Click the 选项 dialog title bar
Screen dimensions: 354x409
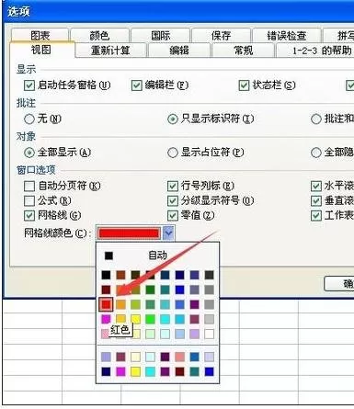point(177,12)
